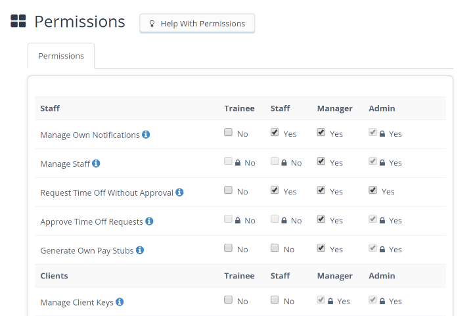Screen dimensions: 473x316
Task: Enable Generate Own Pay Stubs for Trainee
Action: click(229, 248)
